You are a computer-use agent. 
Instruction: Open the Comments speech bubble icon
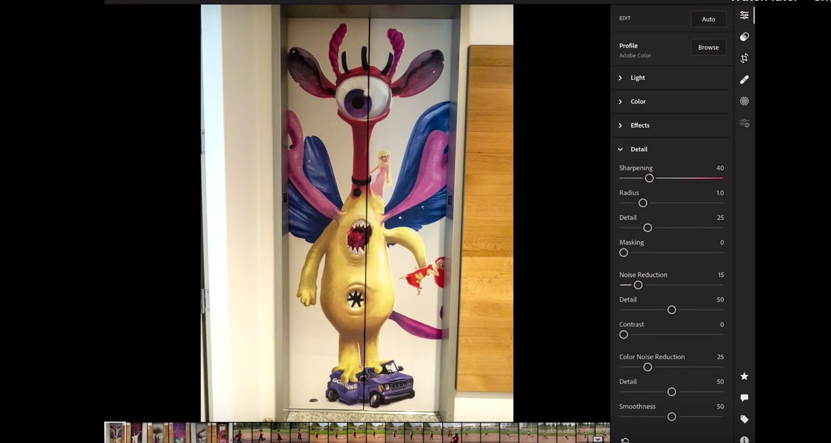pyautogui.click(x=744, y=398)
